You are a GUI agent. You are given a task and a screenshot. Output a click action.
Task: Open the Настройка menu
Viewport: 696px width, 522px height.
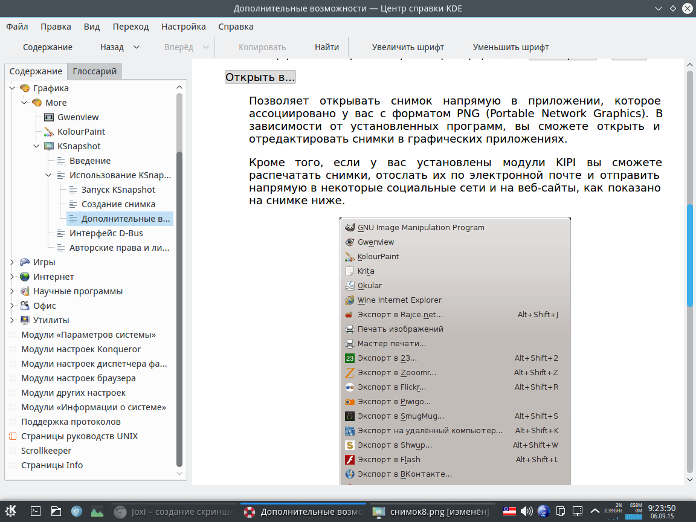tap(183, 27)
